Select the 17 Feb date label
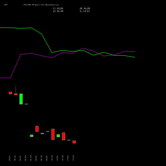166x166 pixels. tap(68, 158)
